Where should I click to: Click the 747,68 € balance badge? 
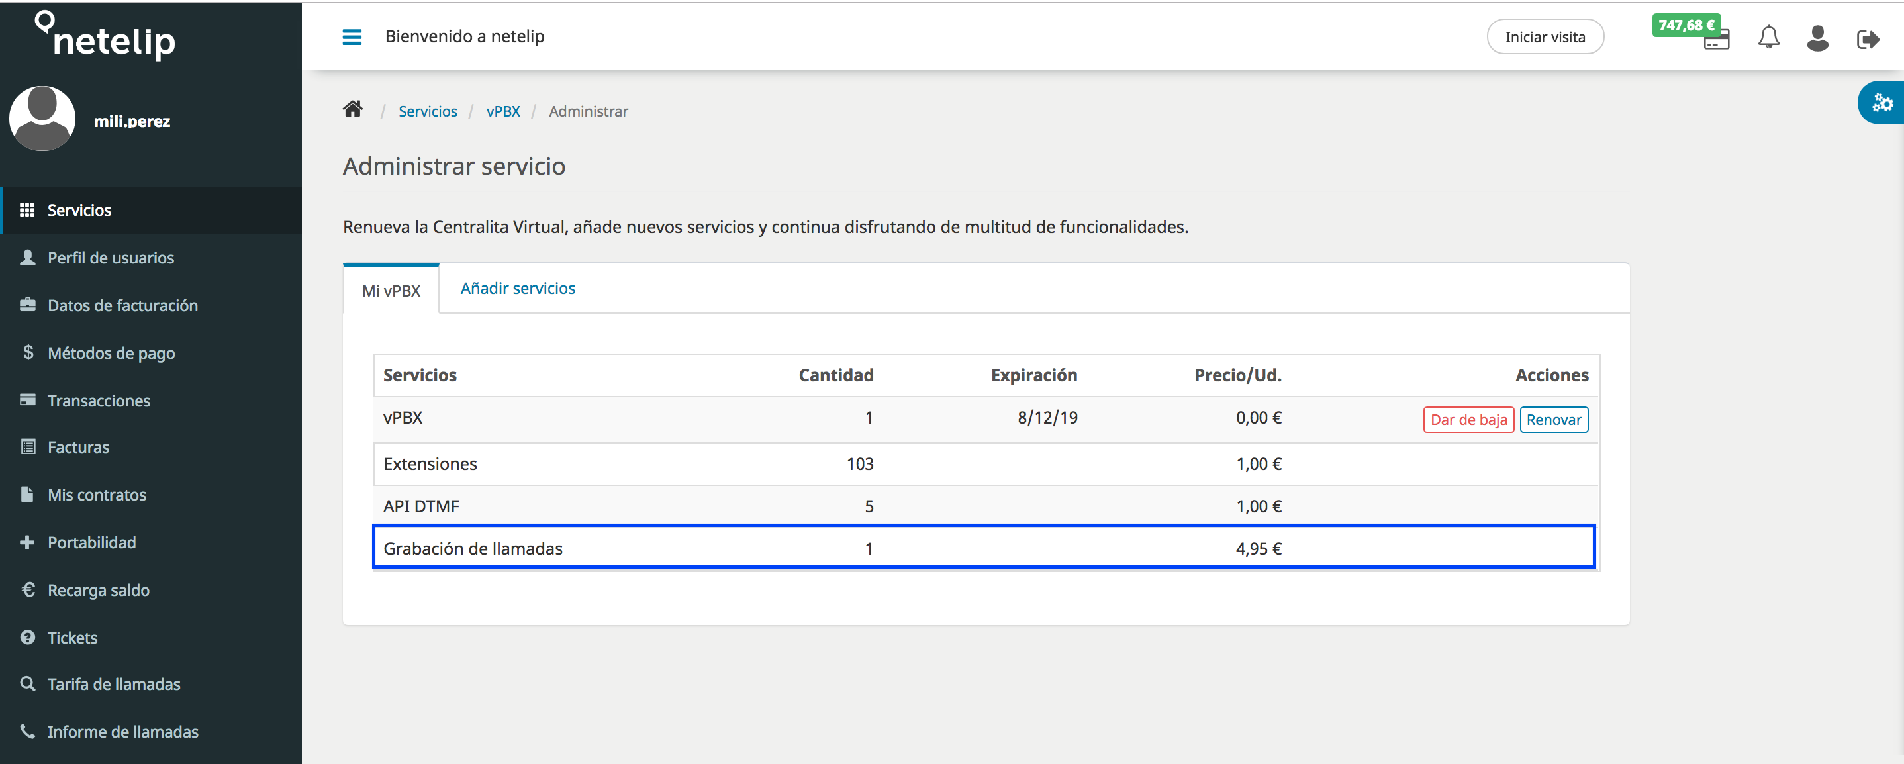point(1686,25)
